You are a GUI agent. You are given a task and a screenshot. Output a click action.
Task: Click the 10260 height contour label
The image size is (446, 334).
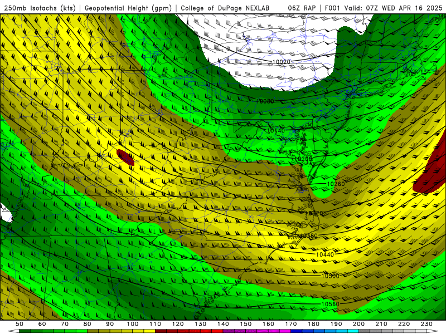pos(336,184)
